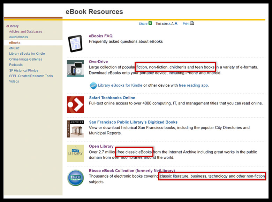This screenshot has width=272, height=202.
Task: Click the Print printer icon
Action: click(192, 23)
